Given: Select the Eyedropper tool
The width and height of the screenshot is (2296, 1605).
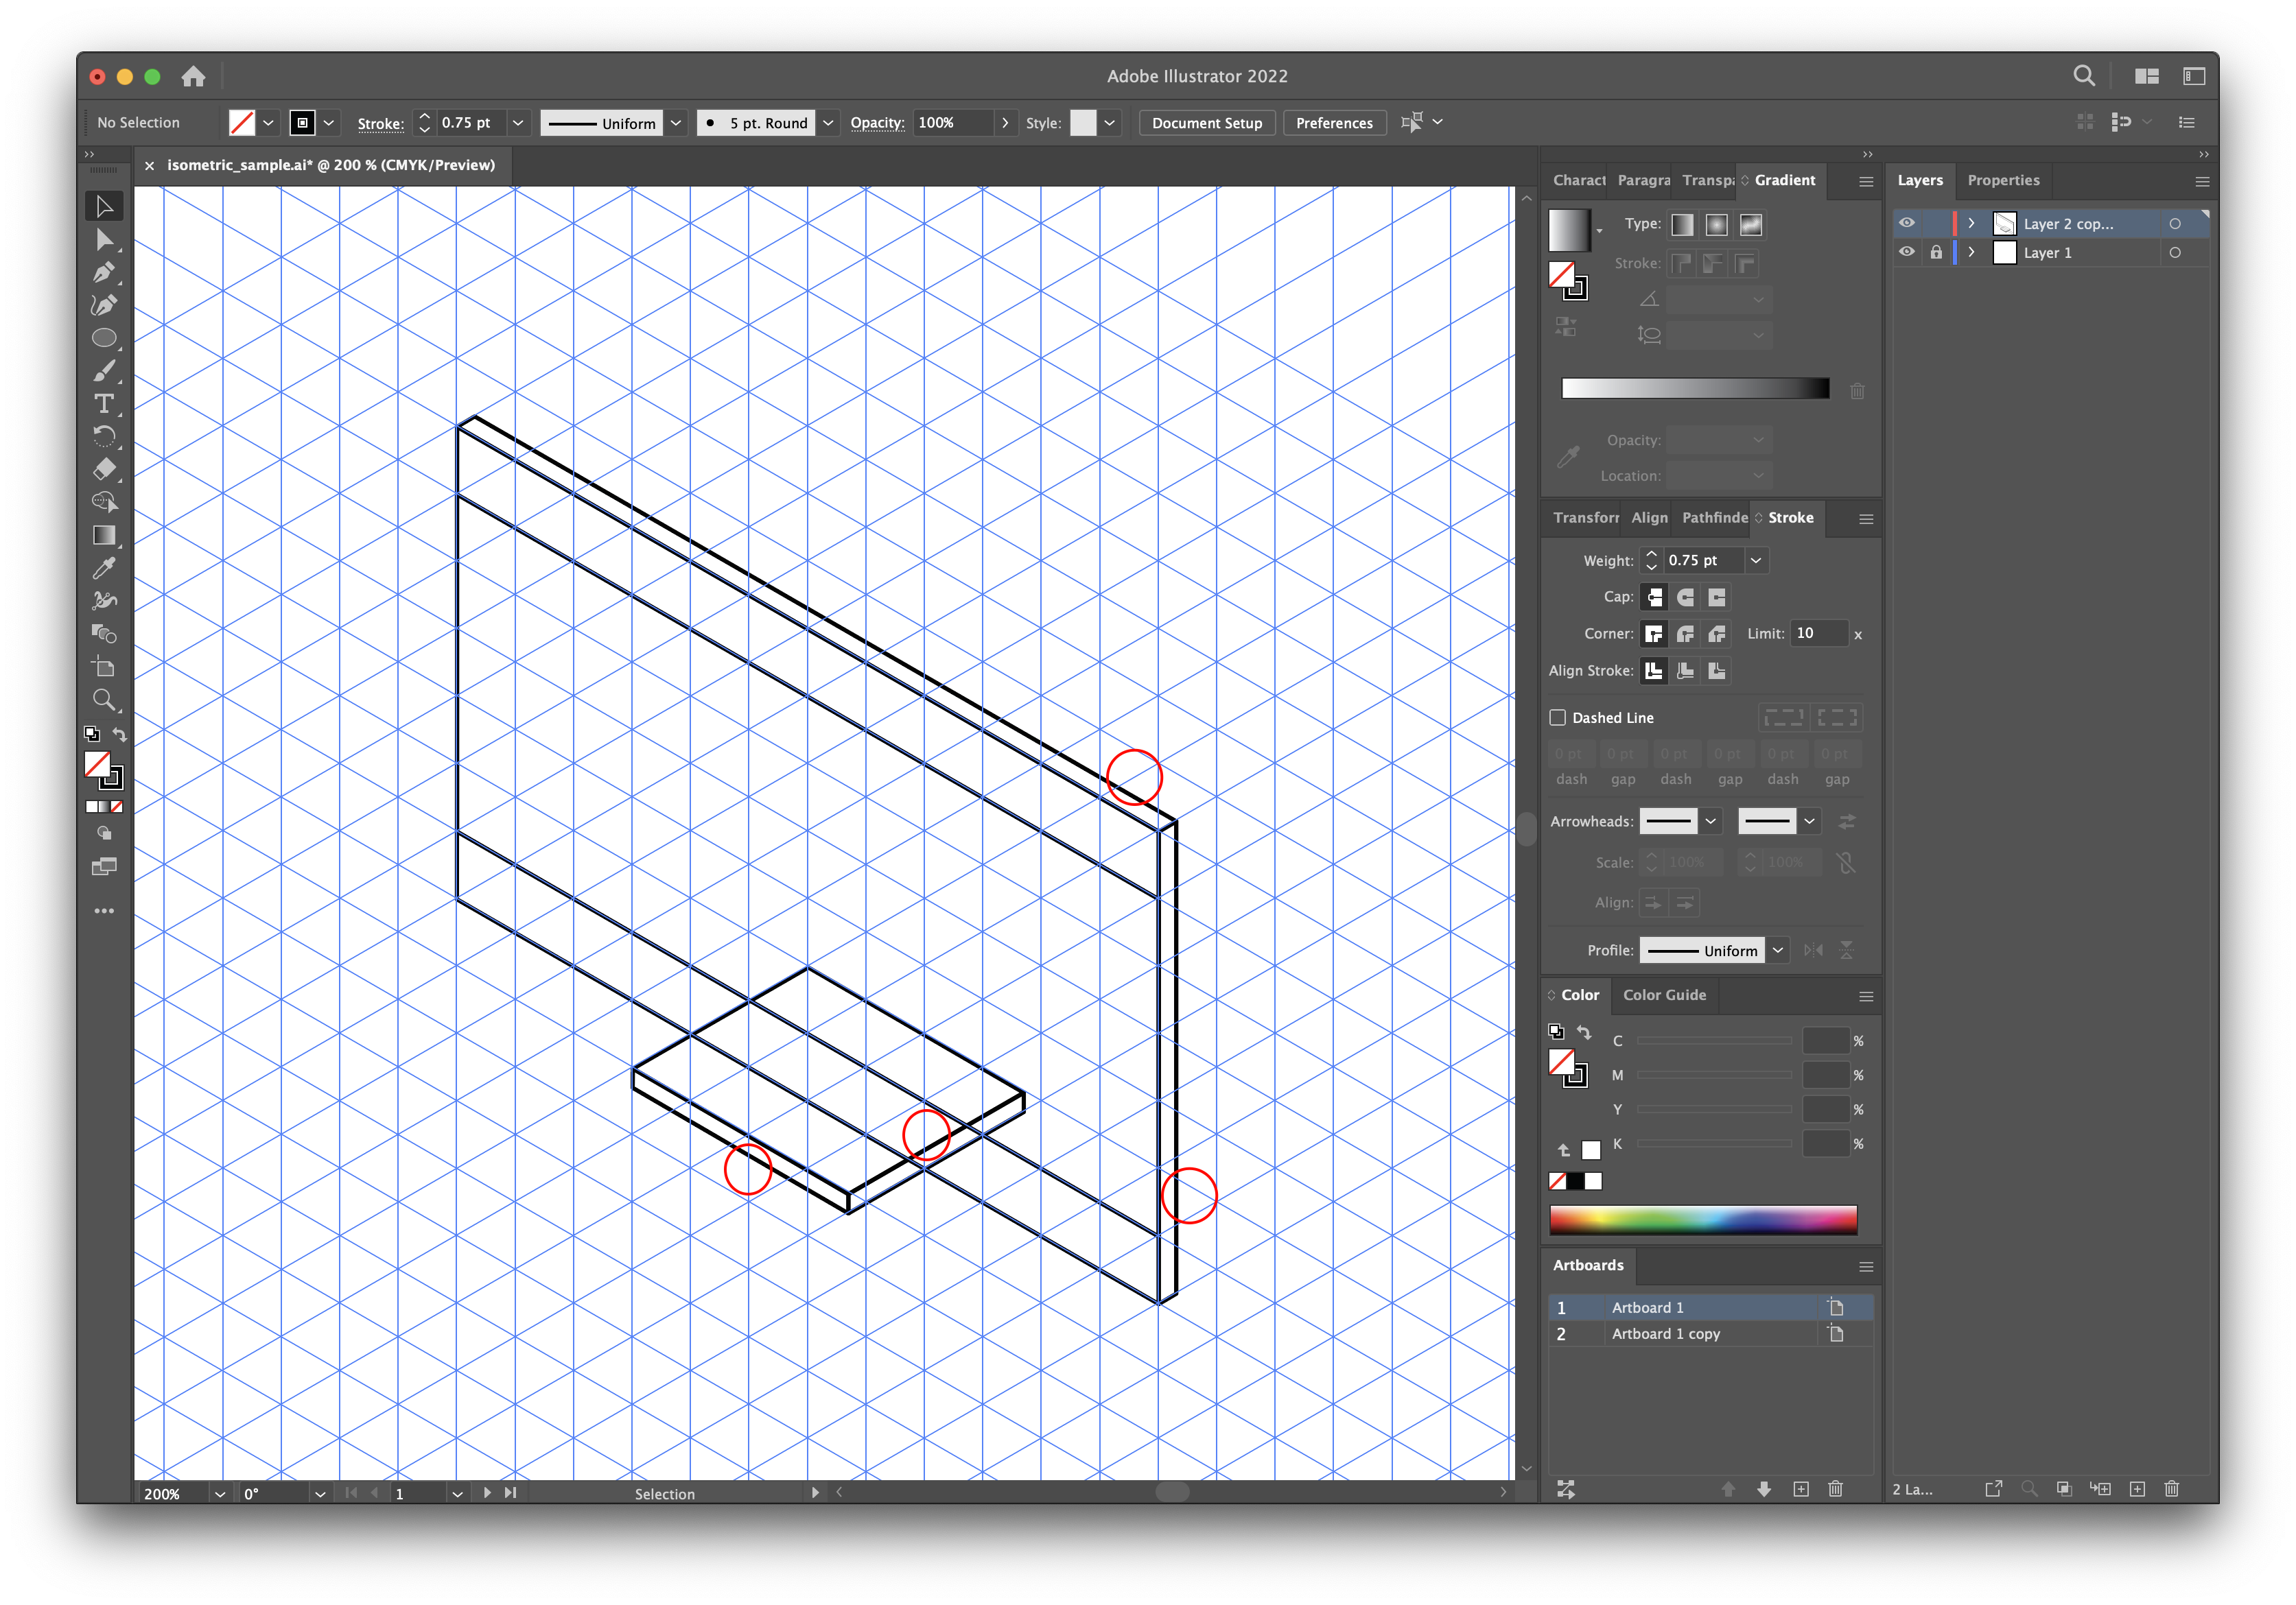Looking at the screenshot, I should (104, 568).
